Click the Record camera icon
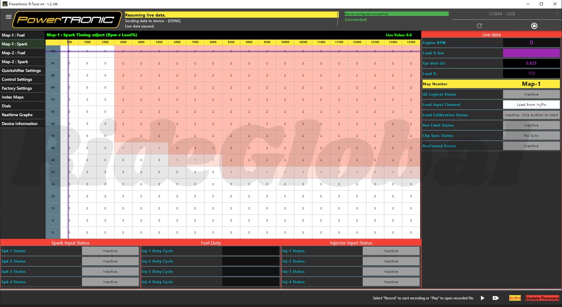562x307 pixels. tap(496, 298)
